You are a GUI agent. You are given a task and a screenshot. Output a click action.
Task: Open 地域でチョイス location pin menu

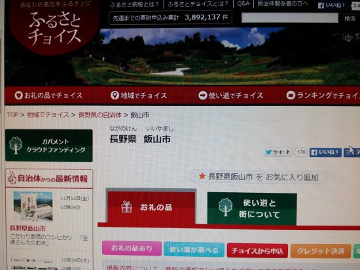(x=139, y=95)
